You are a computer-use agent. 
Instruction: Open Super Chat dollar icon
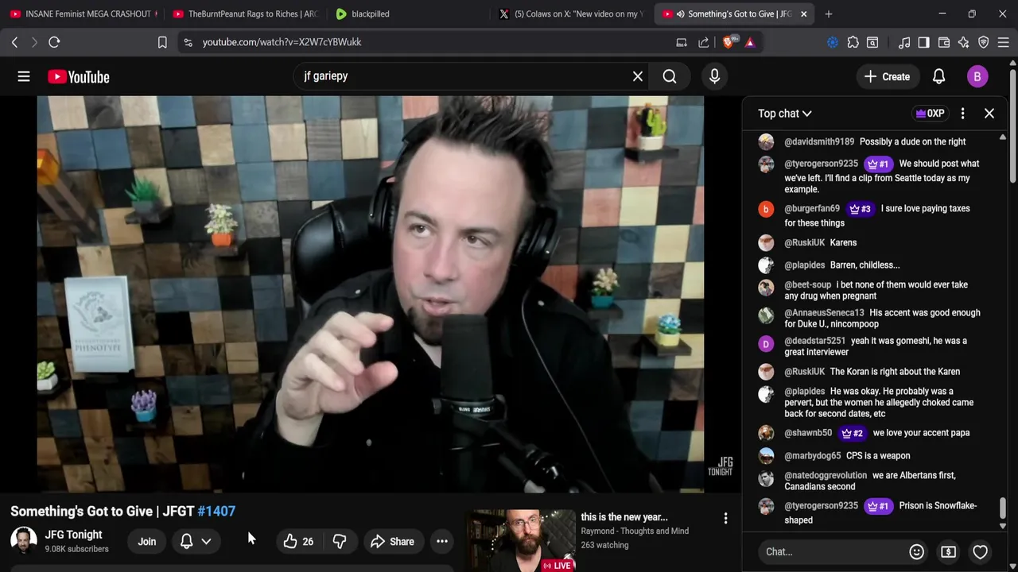(x=948, y=551)
